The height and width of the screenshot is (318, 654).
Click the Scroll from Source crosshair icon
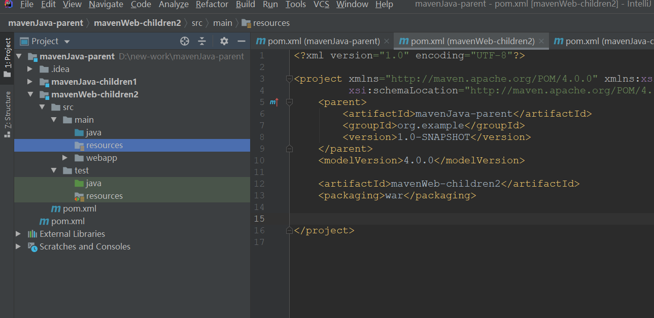coord(184,41)
